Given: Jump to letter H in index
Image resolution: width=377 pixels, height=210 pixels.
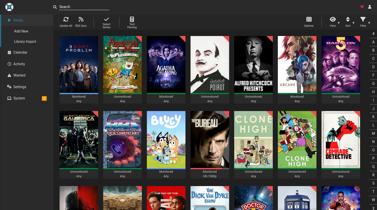Looking at the screenshot, I should [373, 92].
